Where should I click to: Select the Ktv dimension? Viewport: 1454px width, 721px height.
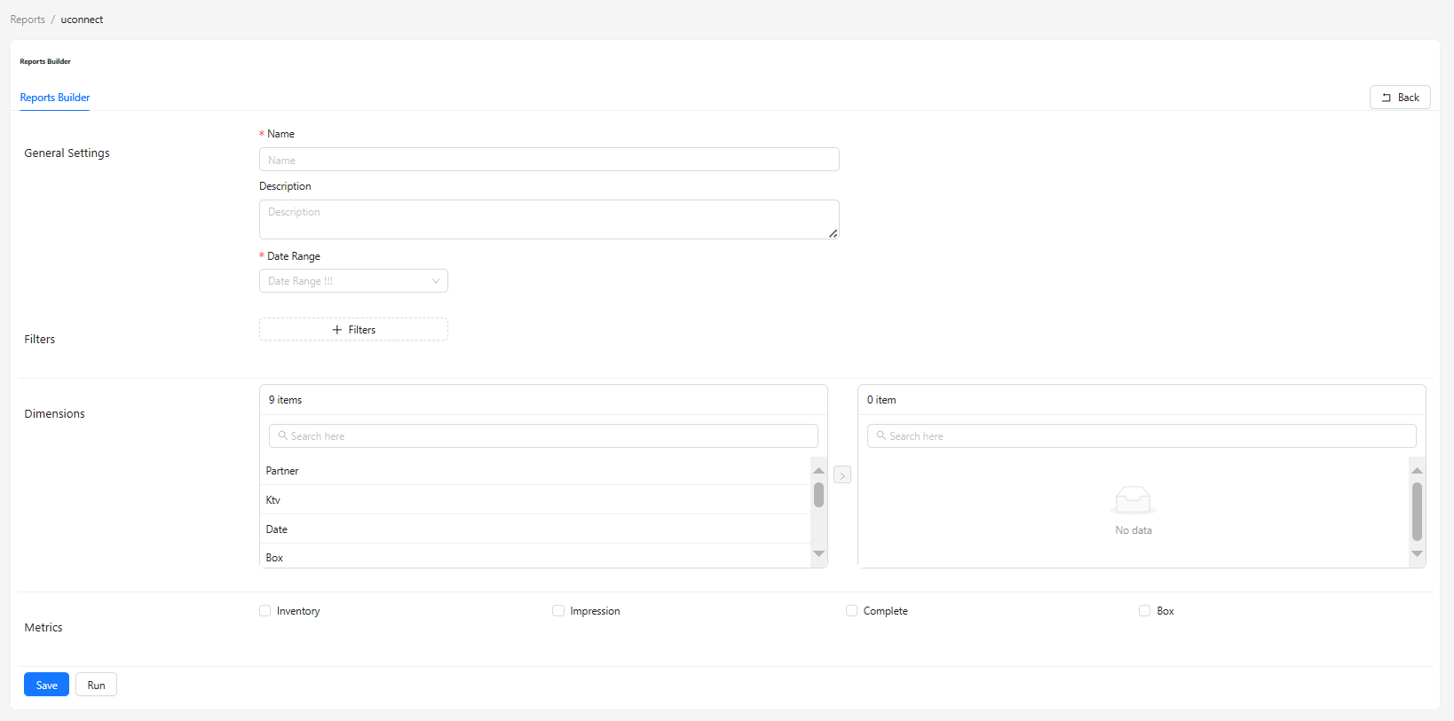(535, 500)
